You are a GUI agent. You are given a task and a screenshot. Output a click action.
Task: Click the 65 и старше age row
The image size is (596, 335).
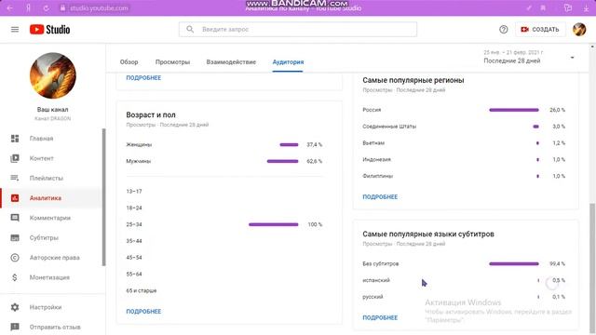[224, 290]
